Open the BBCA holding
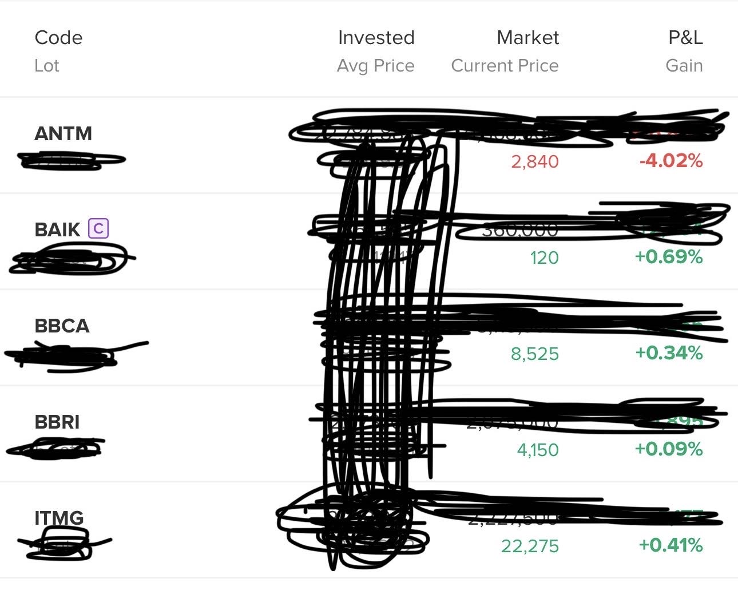Image resolution: width=738 pixels, height=614 pixels. (369, 338)
